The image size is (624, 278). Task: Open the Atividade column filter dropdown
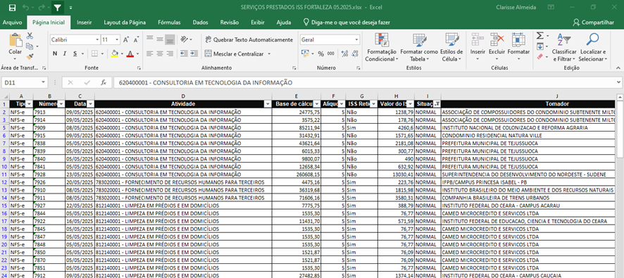click(268, 103)
